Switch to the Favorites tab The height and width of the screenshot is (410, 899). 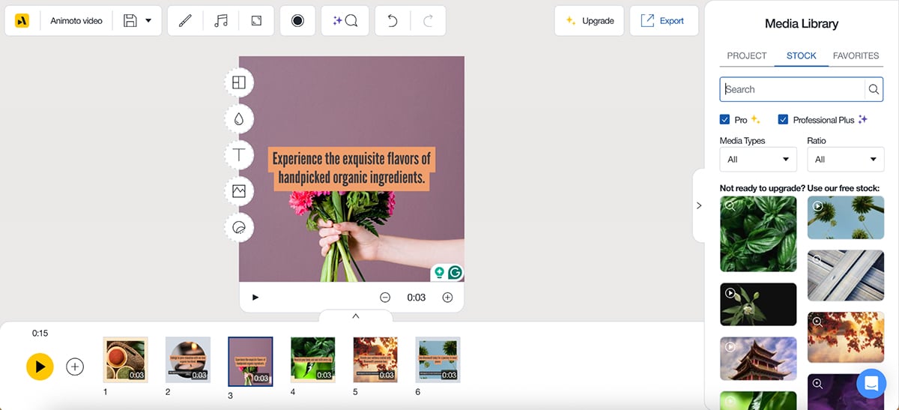(x=856, y=55)
